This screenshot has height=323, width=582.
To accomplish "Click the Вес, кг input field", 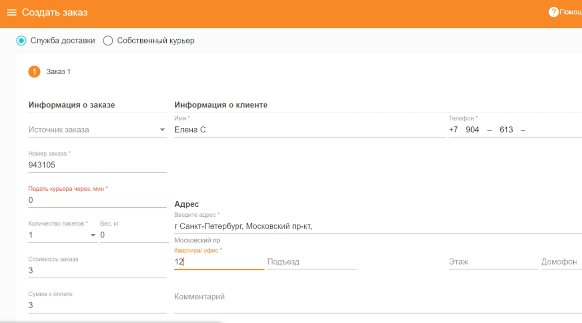I will tap(134, 235).
